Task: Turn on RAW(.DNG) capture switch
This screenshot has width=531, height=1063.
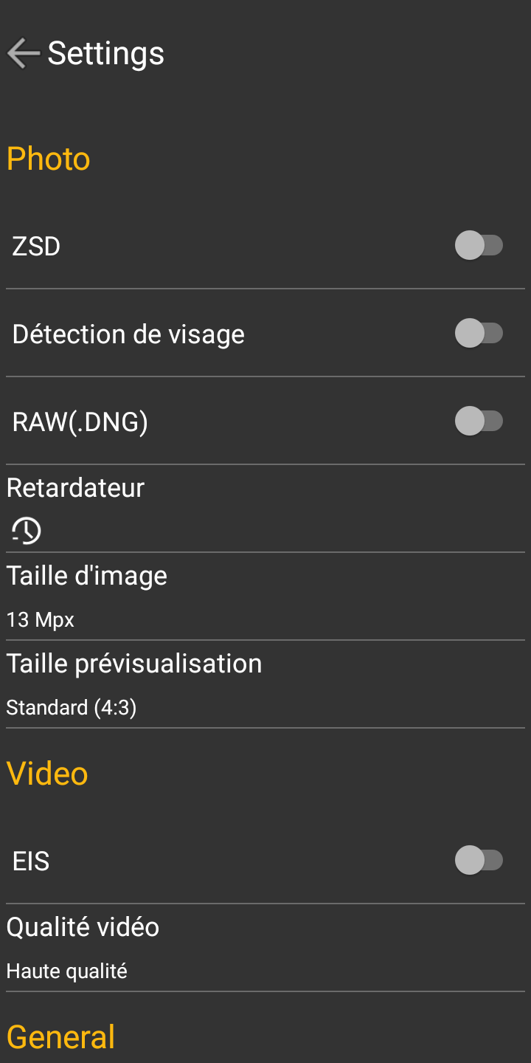Action: coord(479,422)
